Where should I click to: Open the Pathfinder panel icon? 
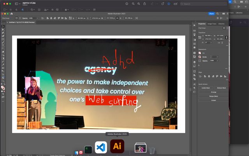(195, 79)
